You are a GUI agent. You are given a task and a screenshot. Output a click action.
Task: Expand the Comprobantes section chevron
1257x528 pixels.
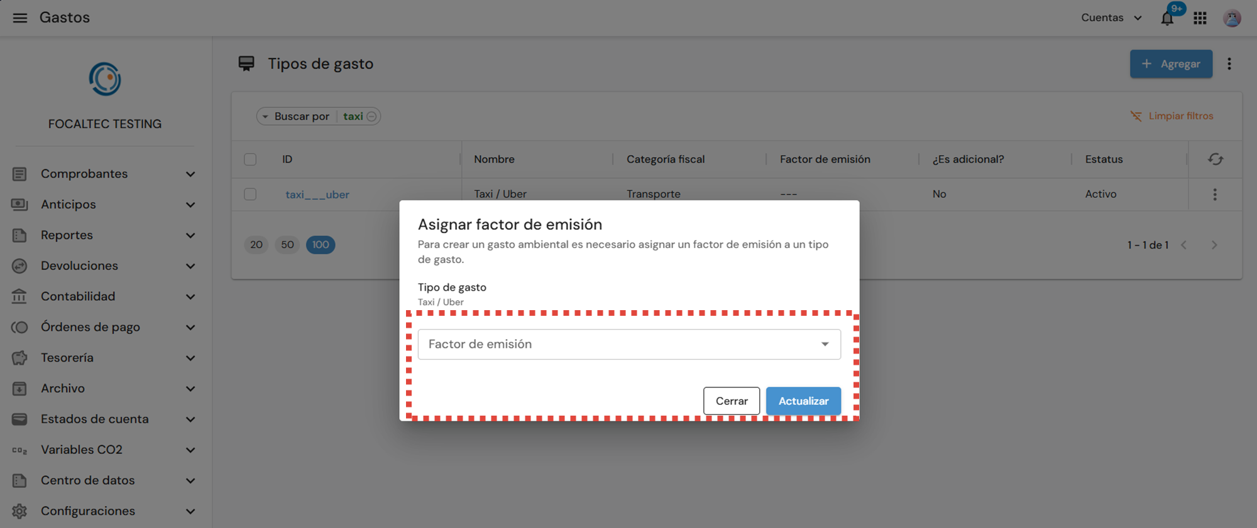190,175
